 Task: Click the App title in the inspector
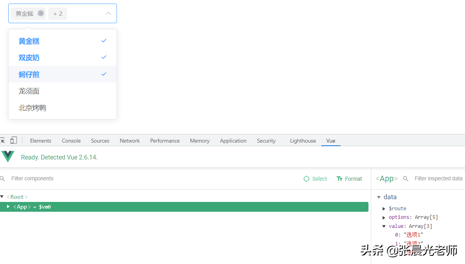click(x=387, y=178)
